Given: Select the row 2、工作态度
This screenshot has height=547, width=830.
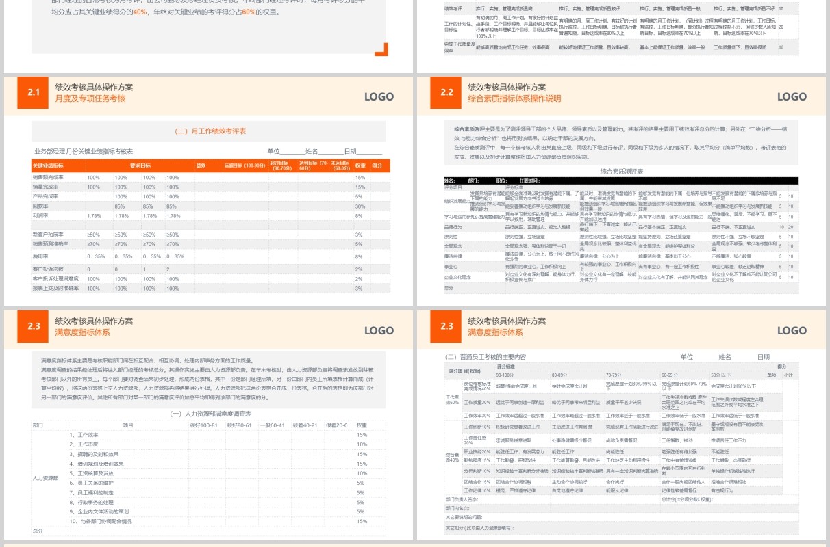Looking at the screenshot, I should [x=84, y=444].
